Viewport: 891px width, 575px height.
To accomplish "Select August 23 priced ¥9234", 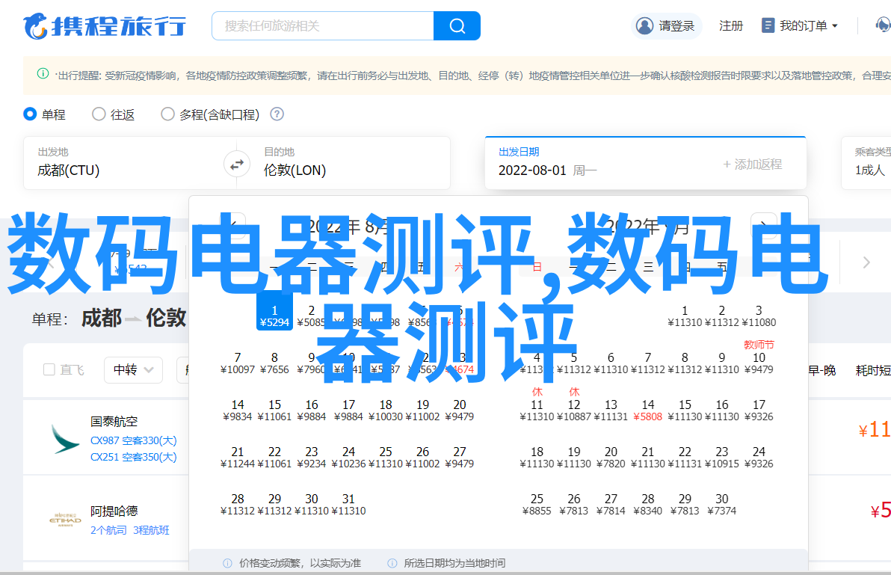I will coord(312,458).
